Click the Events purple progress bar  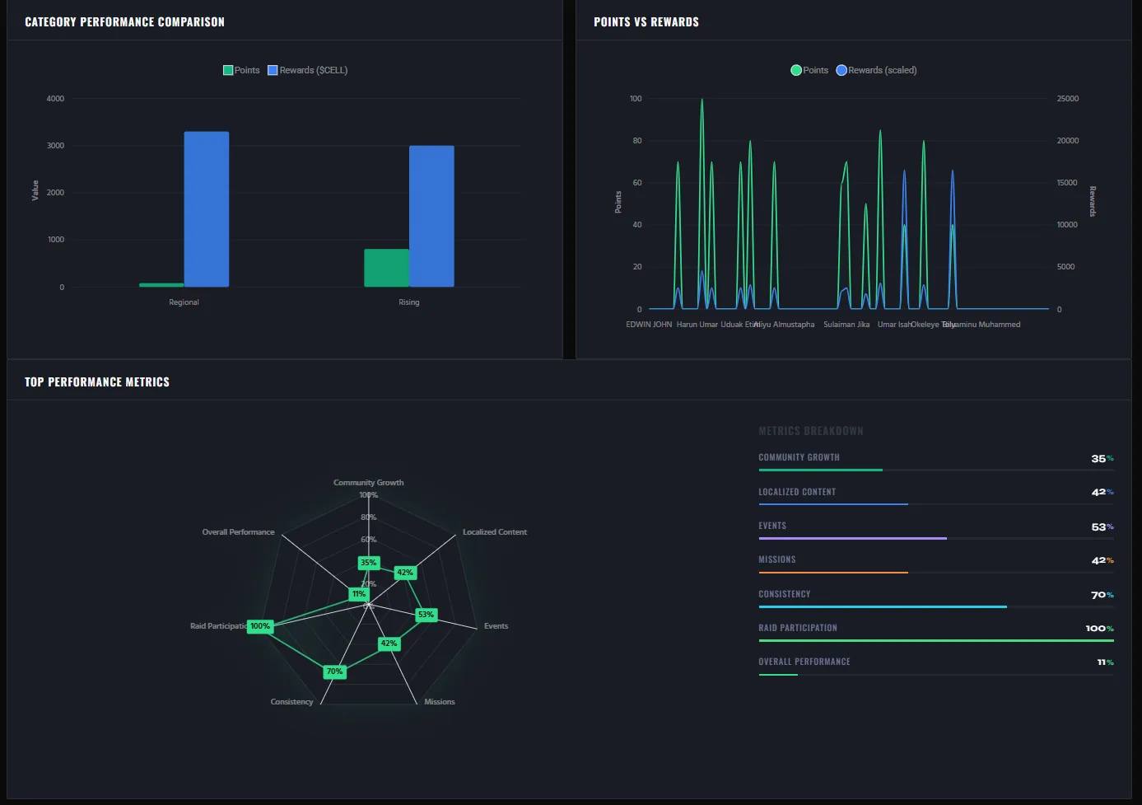click(936, 539)
